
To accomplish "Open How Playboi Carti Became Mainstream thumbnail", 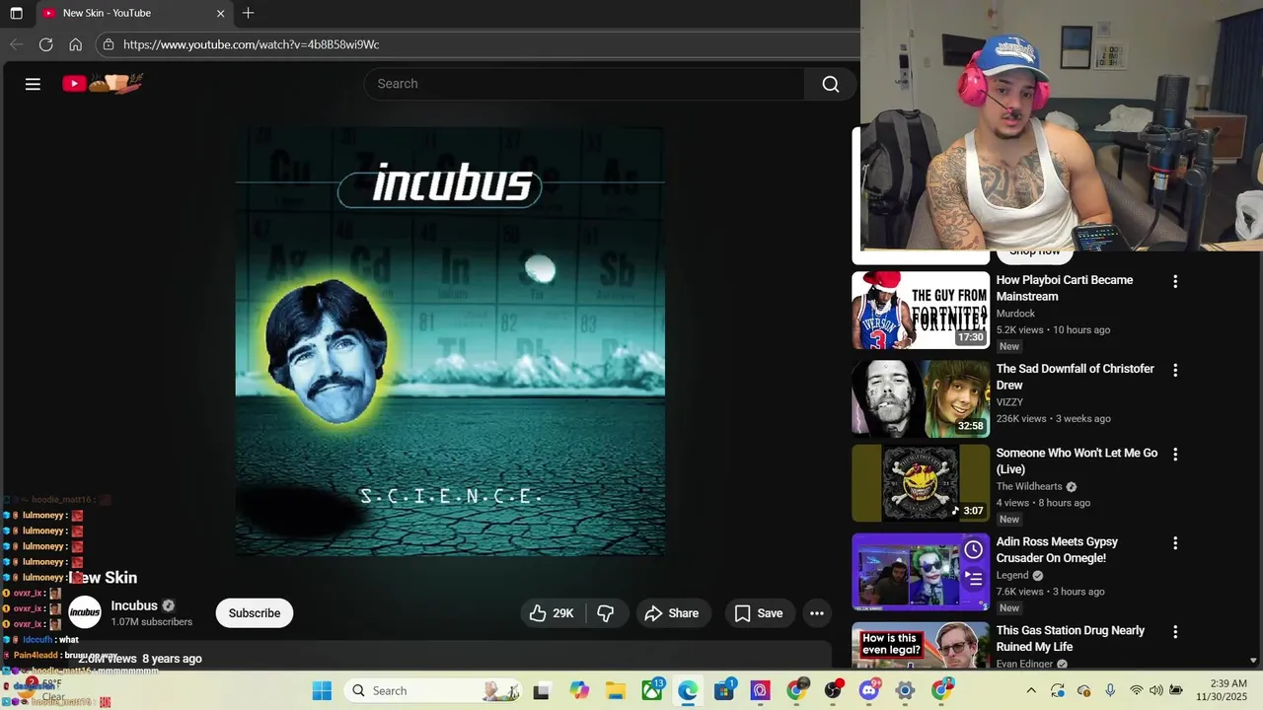I will [921, 310].
